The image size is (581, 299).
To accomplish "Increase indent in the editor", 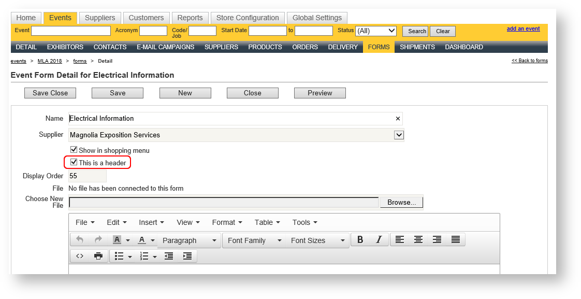I will coord(187,256).
